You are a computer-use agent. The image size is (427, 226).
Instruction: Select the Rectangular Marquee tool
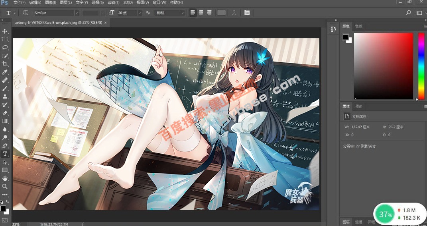click(5, 39)
